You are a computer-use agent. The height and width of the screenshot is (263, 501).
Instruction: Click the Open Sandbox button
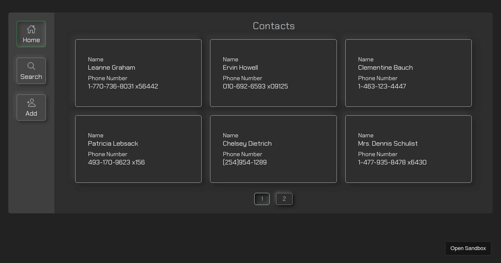(x=468, y=248)
